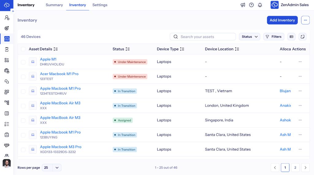Go to page 2 of results
Viewport: 314px width, 175px height.
(x=295, y=168)
